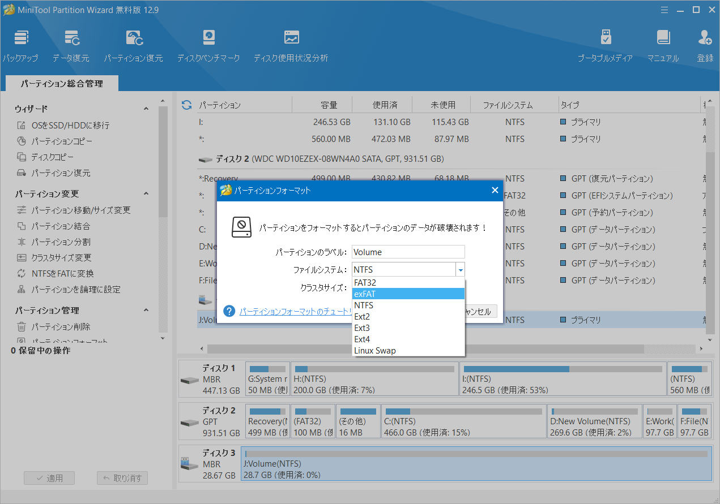The height and width of the screenshot is (504, 720).
Task: Select I:(NTFS) 246.5 GB block on disk 1
Action: [563, 379]
